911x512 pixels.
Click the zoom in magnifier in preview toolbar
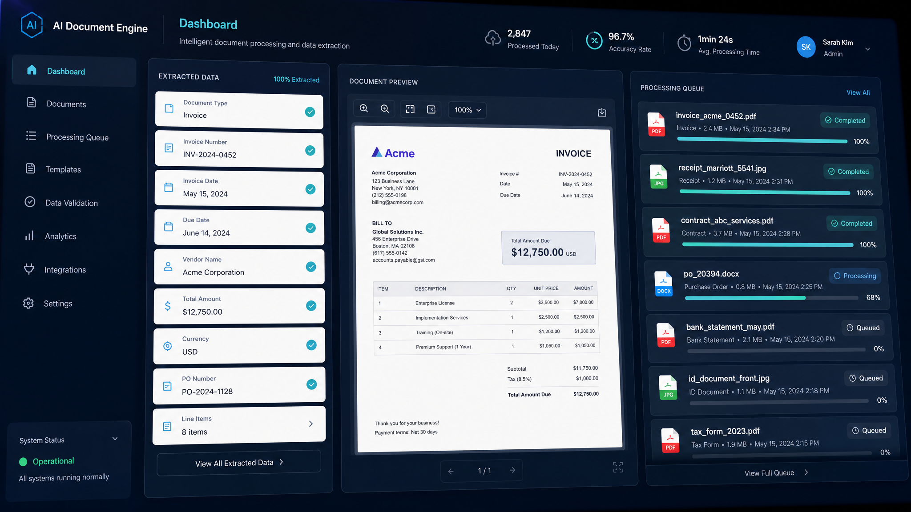click(x=364, y=108)
